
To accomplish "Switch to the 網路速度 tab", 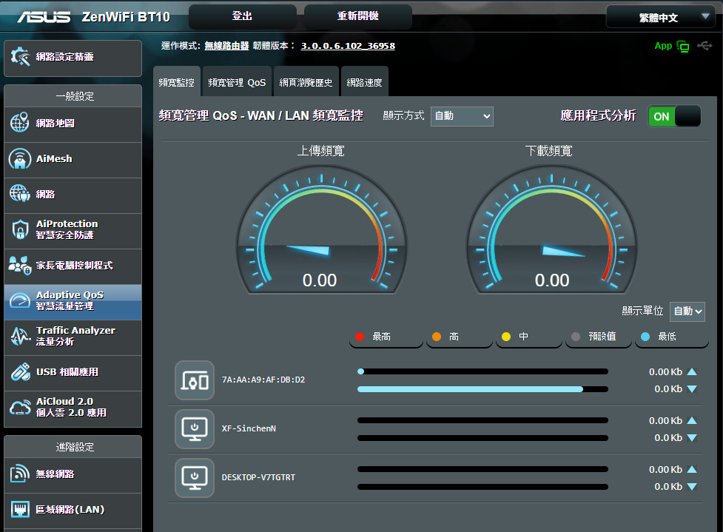I will click(x=364, y=82).
